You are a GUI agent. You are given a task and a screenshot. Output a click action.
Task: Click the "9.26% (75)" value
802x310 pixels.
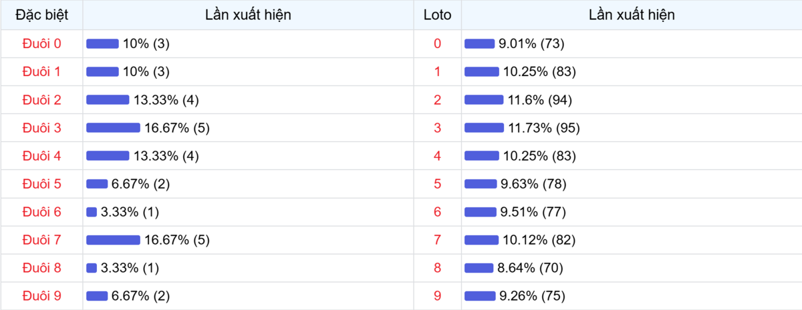531,296
